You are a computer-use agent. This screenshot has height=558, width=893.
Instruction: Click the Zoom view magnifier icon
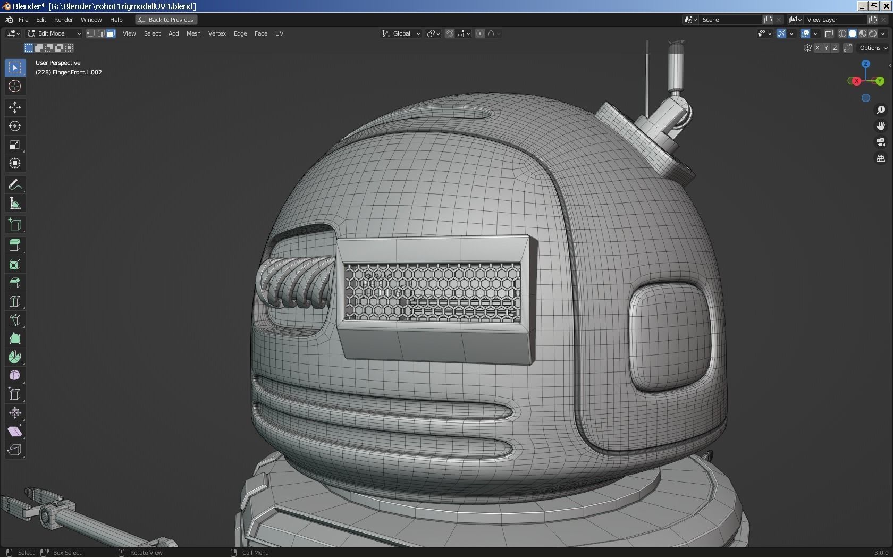pos(881,109)
